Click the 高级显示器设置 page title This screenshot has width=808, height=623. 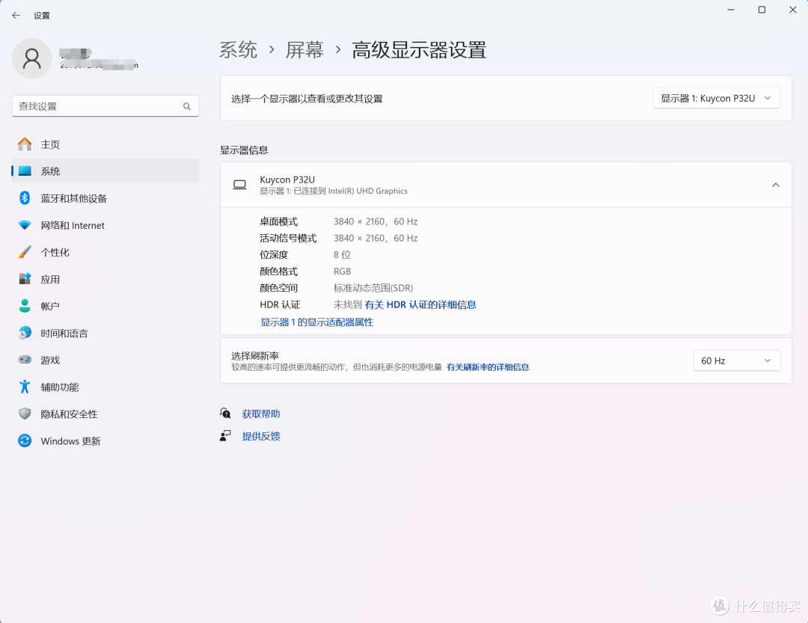pos(419,50)
